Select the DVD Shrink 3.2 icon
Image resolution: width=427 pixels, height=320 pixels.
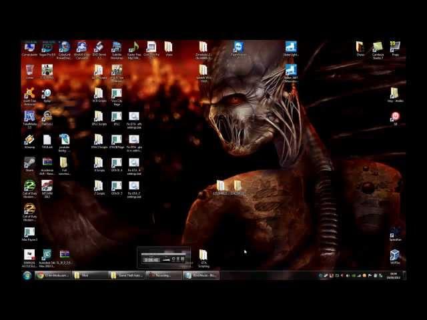[x=99, y=50]
